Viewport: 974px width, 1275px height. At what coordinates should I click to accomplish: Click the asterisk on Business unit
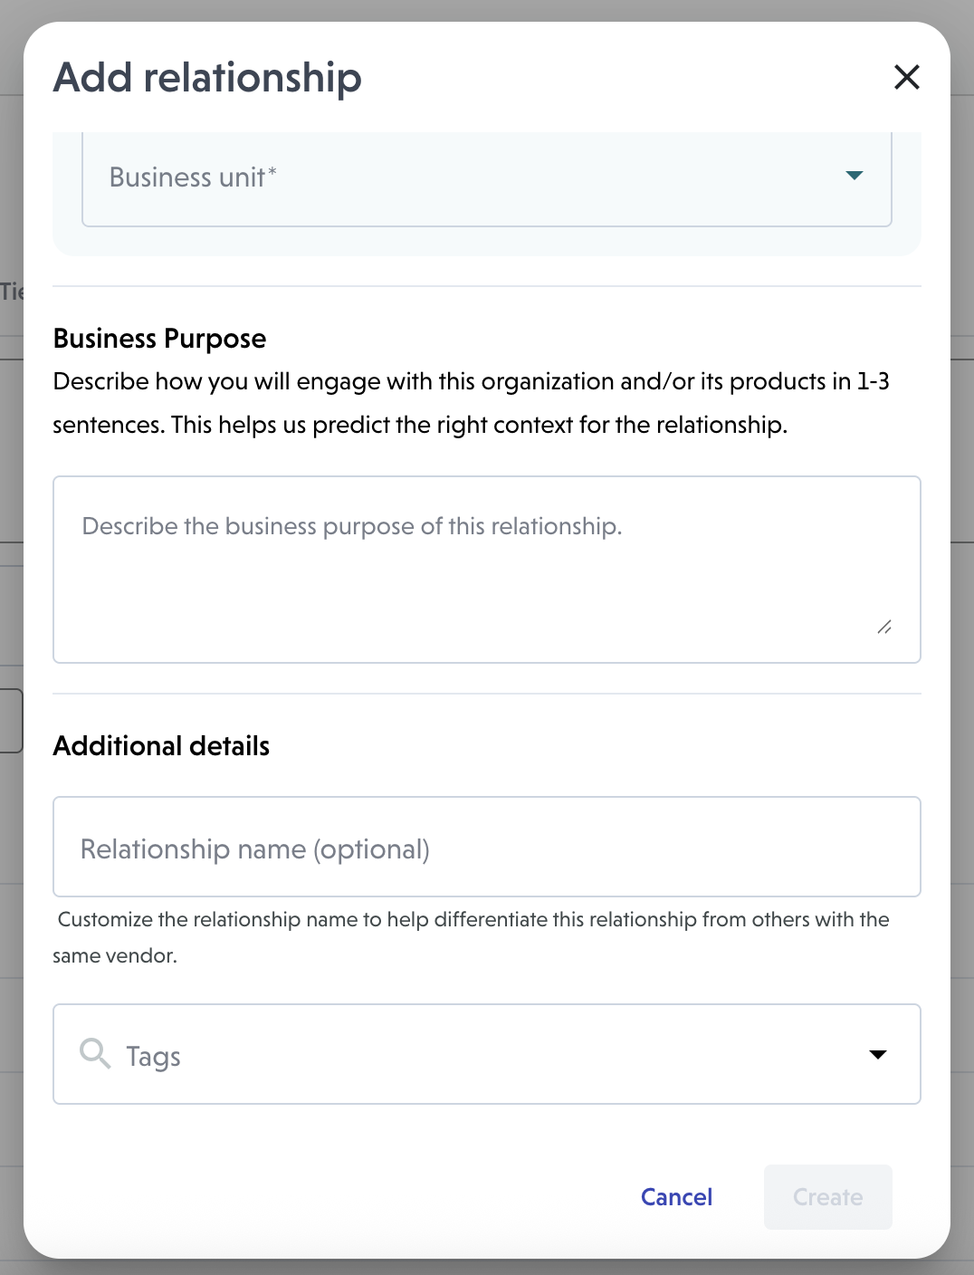coord(272,170)
